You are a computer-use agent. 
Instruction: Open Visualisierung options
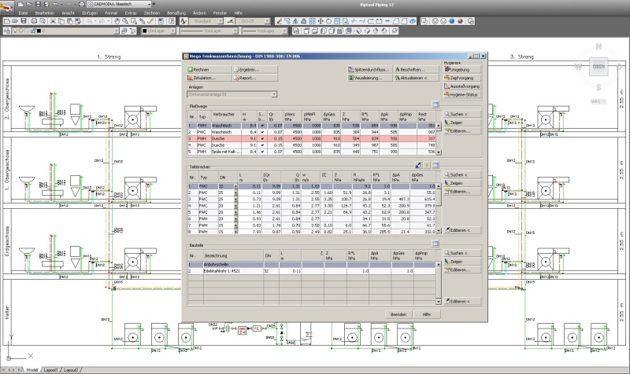pyautogui.click(x=369, y=78)
